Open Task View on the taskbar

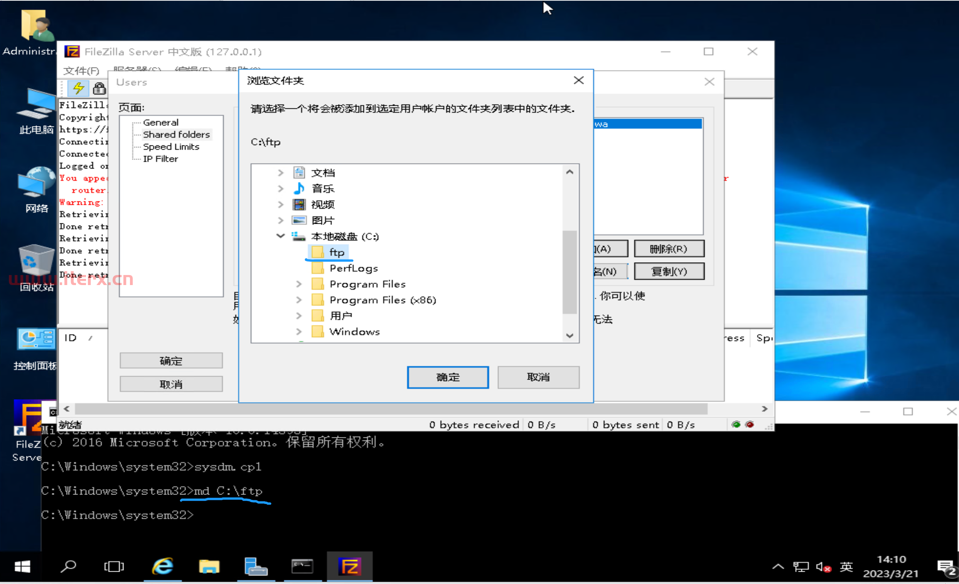[114, 567]
